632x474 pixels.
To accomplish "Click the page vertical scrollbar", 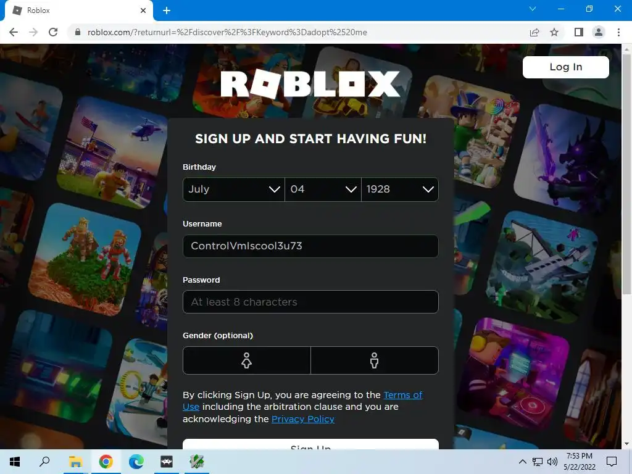I will [x=626, y=173].
